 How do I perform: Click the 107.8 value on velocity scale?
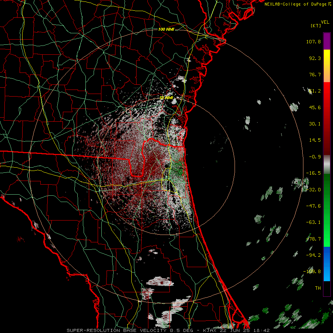click(313, 41)
